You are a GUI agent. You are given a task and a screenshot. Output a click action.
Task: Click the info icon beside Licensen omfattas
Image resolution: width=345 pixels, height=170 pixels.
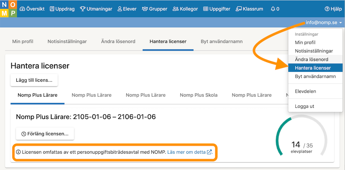coord(18,152)
